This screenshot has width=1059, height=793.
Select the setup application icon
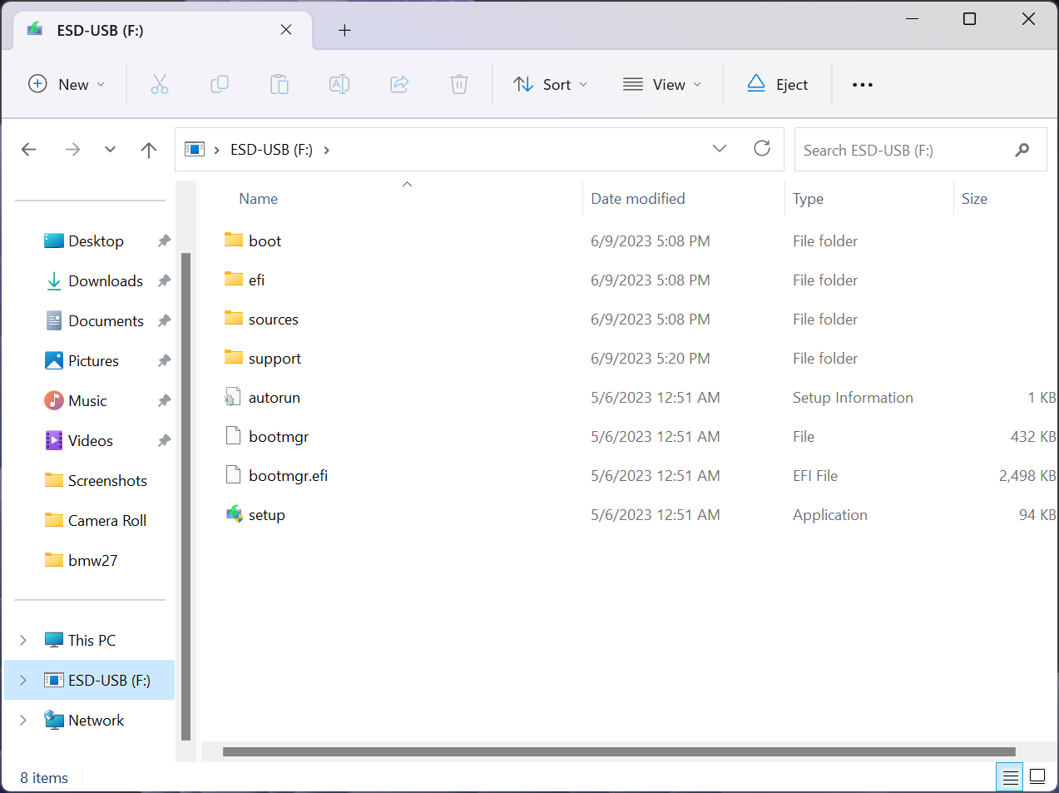pos(234,514)
